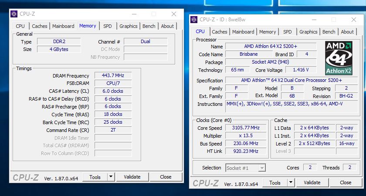Click the 2T Command Rate value
Viewport: 366px width, 196px height.
[x=113, y=130]
